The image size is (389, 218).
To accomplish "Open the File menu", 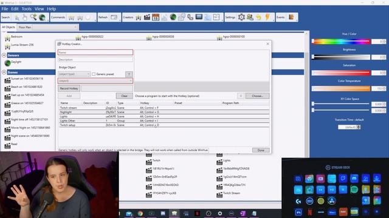I will 5,9.
